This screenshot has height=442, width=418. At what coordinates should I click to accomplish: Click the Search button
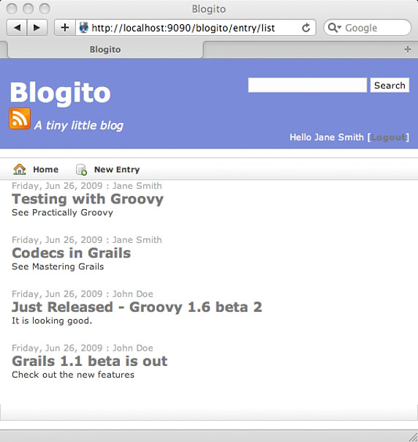(389, 85)
